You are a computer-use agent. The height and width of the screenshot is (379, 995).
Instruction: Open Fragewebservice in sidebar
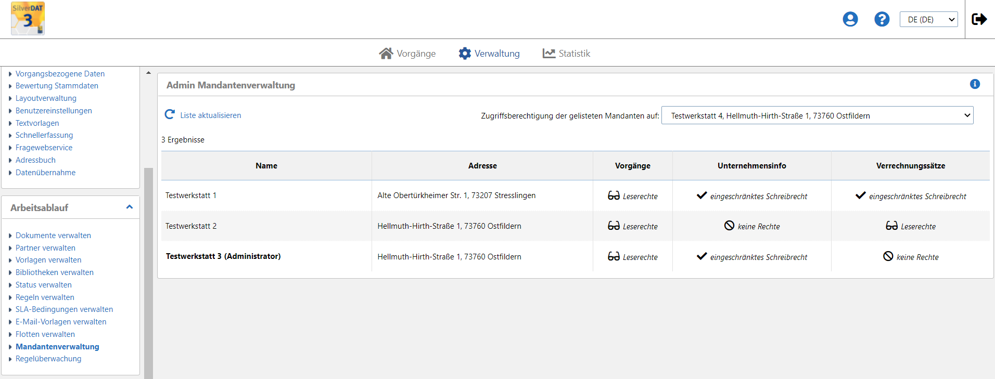[44, 148]
